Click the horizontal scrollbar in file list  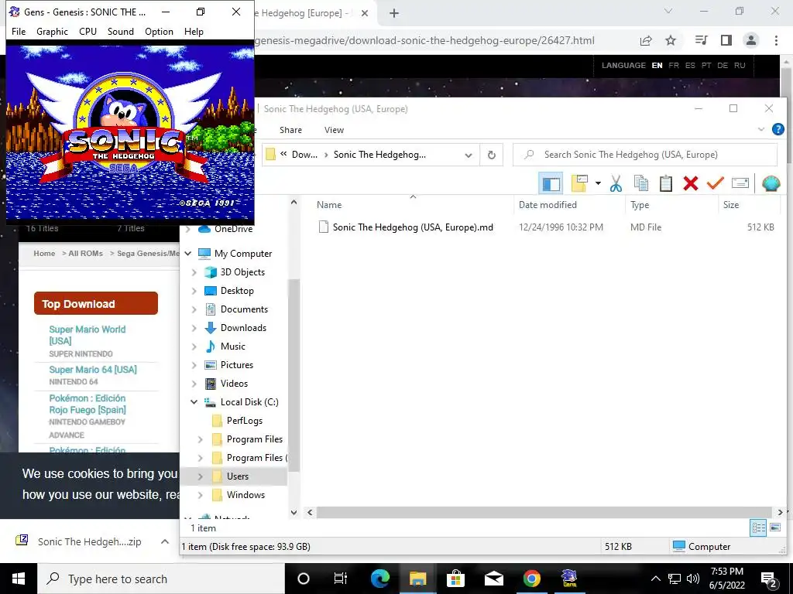click(544, 512)
